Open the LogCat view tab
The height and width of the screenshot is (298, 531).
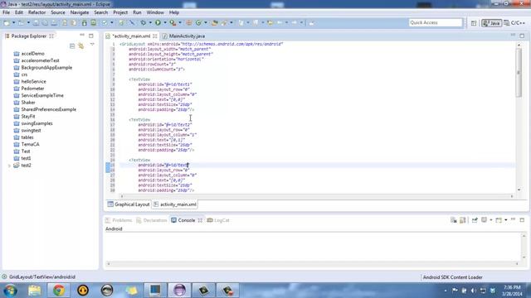point(218,220)
